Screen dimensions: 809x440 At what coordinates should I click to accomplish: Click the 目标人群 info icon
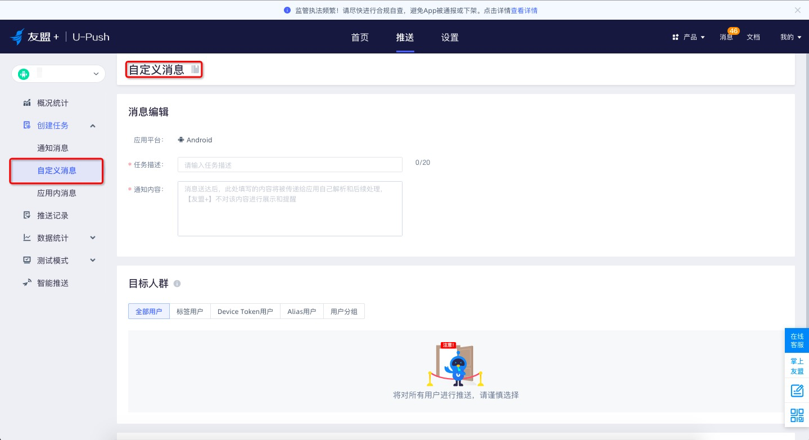coord(177,284)
